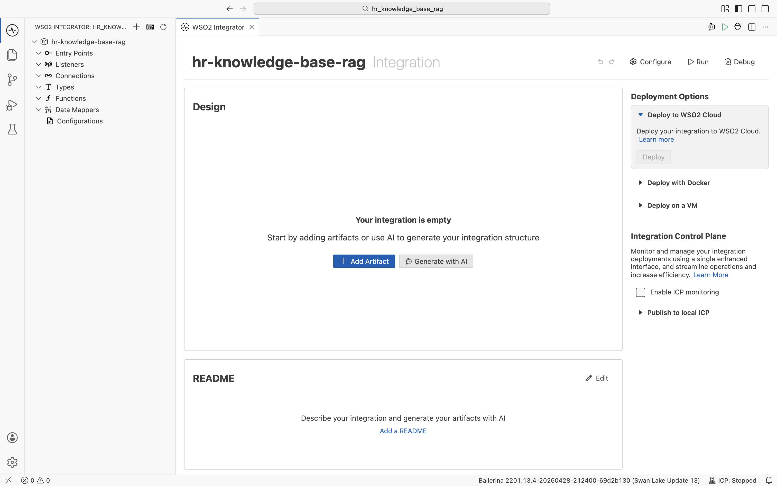Open editor more actions menu

(x=765, y=27)
